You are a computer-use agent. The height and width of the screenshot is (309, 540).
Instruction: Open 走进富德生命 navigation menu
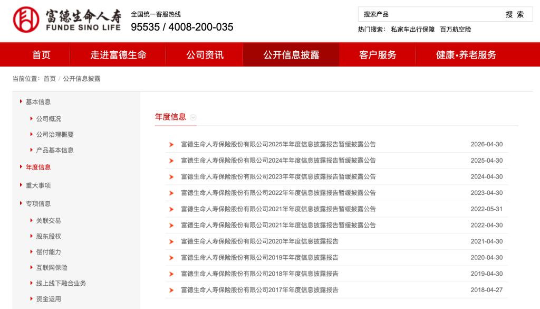[118, 55]
